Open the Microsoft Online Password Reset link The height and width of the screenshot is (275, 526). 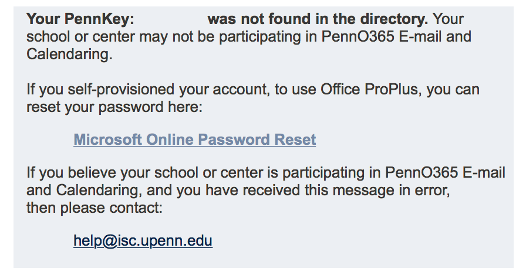click(194, 140)
